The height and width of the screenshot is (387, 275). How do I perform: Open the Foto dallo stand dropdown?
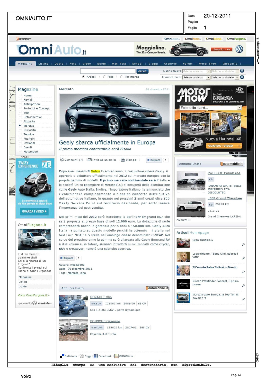pyautogui.click(x=239, y=108)
